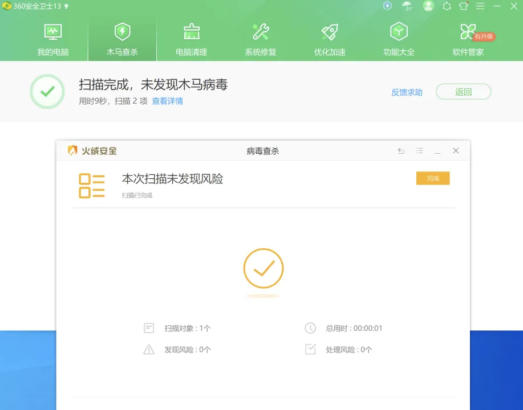Click the skin T-shirt icon

(x=464, y=6)
